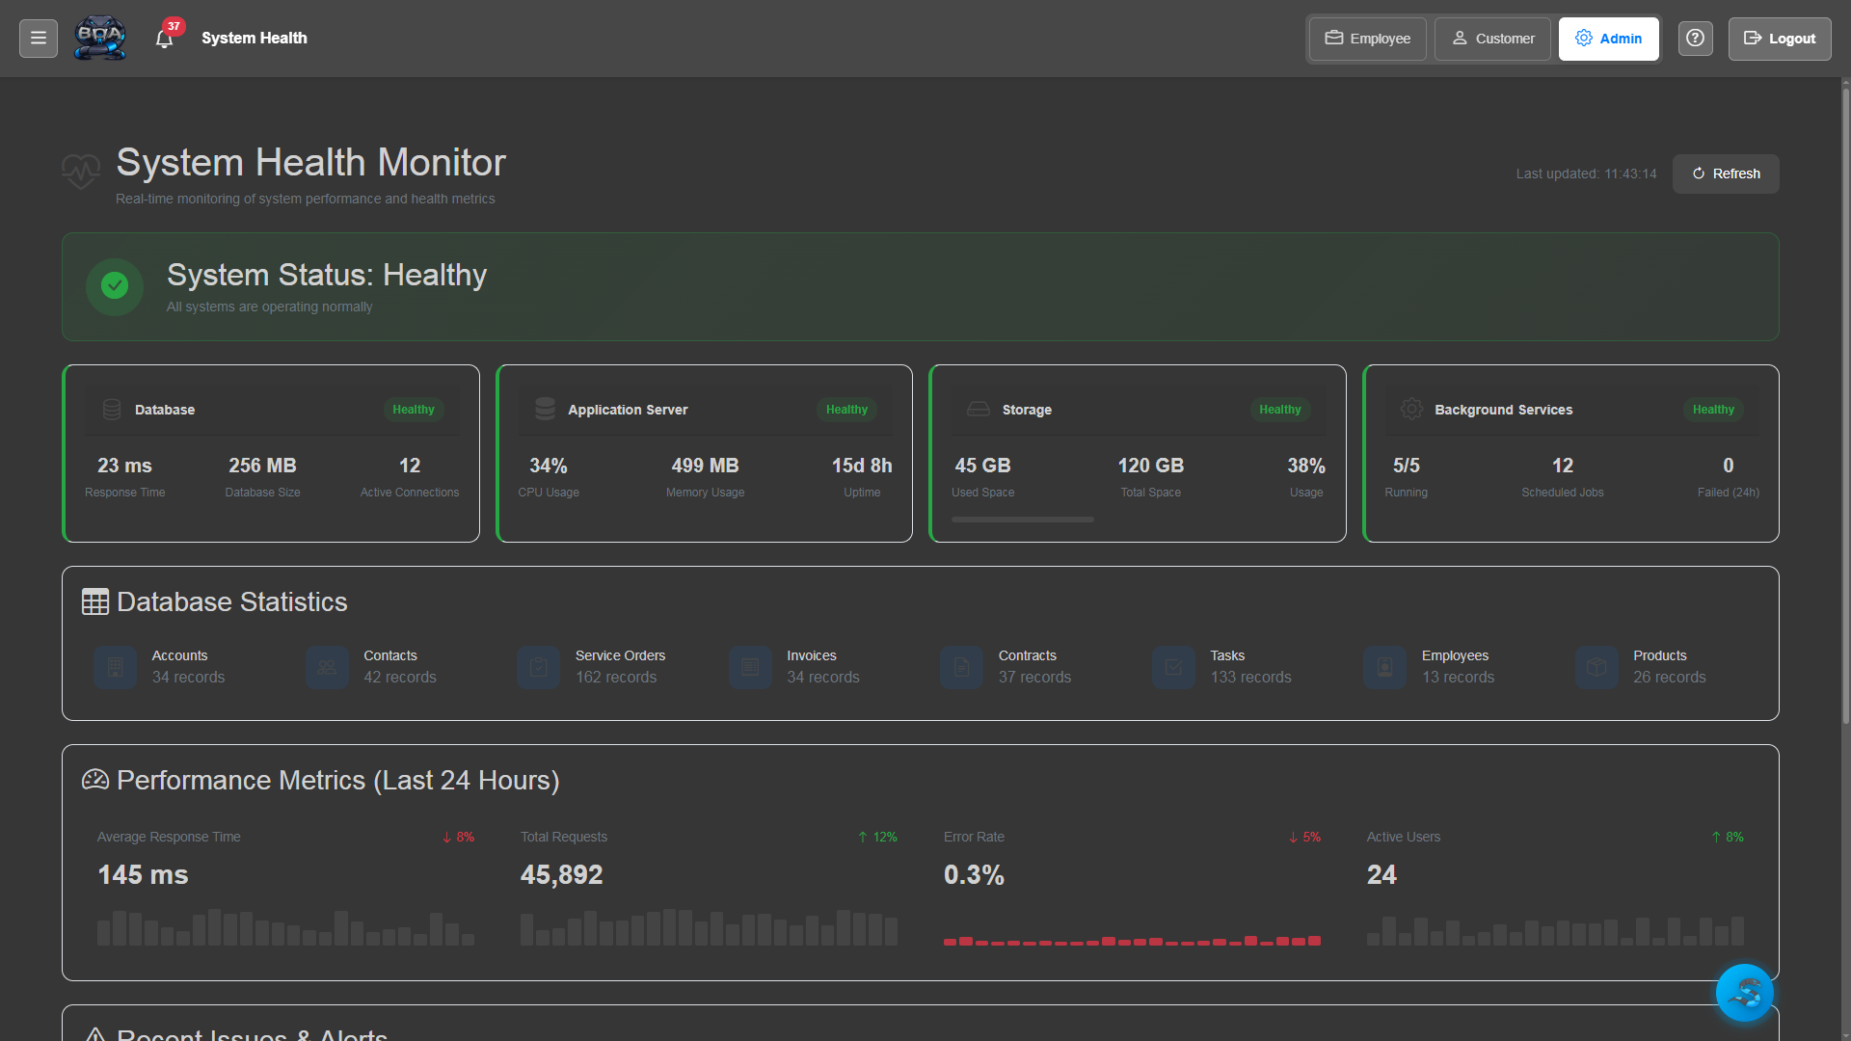Click the help question mark icon

(x=1695, y=38)
